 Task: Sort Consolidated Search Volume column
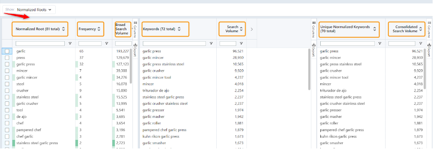(x=421, y=29)
